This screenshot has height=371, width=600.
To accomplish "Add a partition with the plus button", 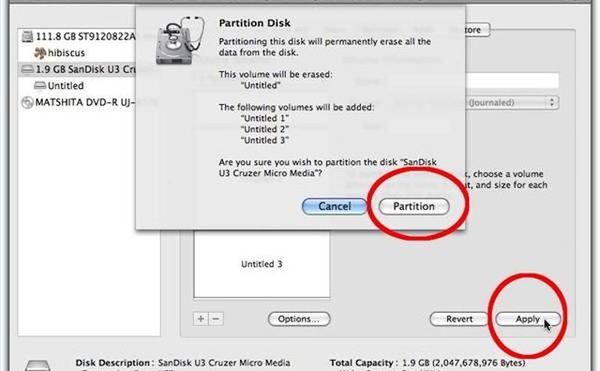I will coord(201,319).
